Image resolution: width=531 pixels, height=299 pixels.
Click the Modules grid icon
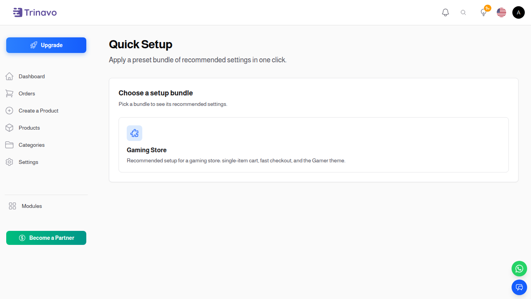pos(12,206)
